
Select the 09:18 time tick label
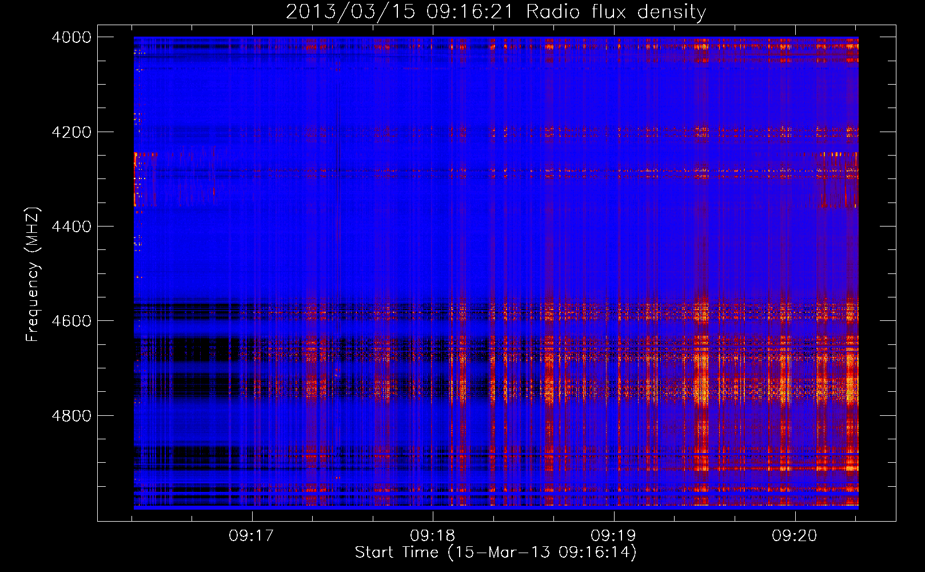coord(433,536)
